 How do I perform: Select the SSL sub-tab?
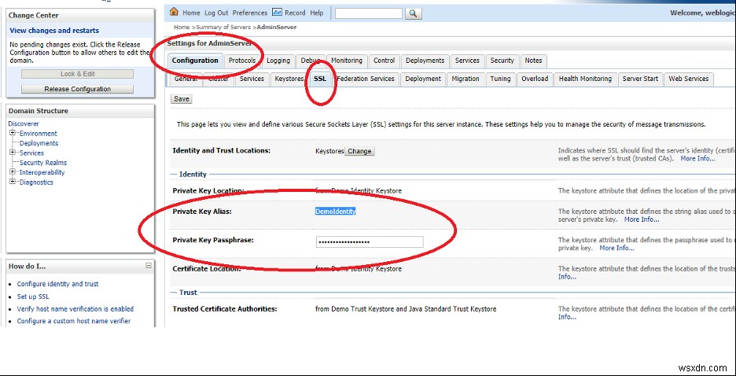click(320, 79)
